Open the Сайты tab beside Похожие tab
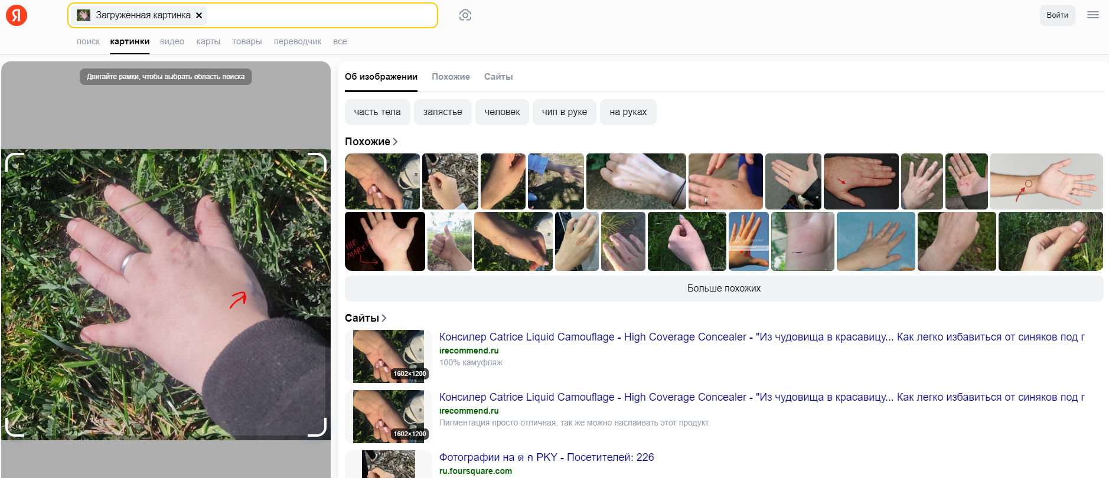 pos(498,77)
